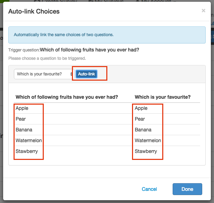Select Pear in the fruits-had column
Image resolution: width=214 pixels, height=203 pixels.
click(21, 119)
